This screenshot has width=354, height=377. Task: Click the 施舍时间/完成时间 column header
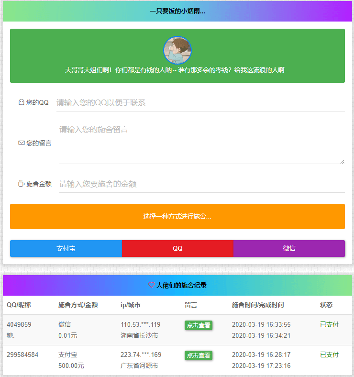pos(258,305)
